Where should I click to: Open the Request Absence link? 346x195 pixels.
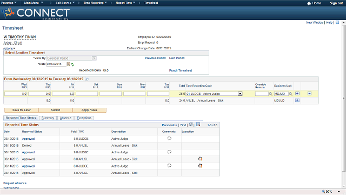(15, 183)
